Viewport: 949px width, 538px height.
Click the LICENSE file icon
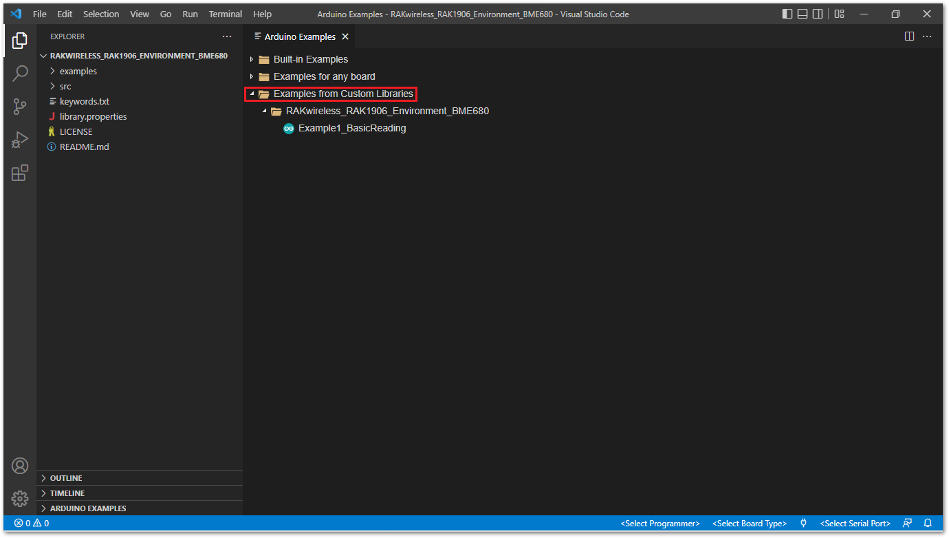[x=52, y=131]
